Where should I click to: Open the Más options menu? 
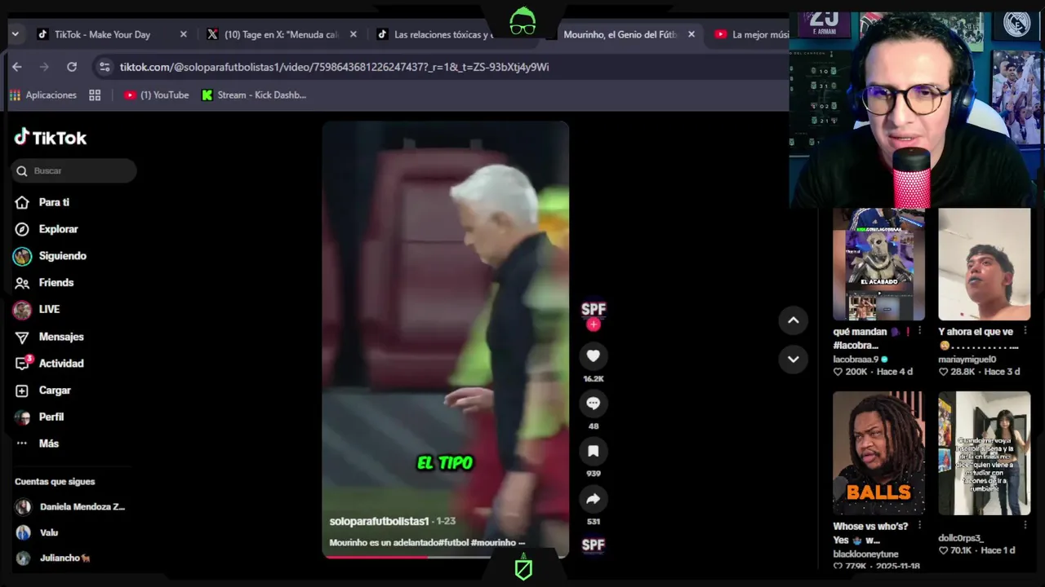[38, 444]
